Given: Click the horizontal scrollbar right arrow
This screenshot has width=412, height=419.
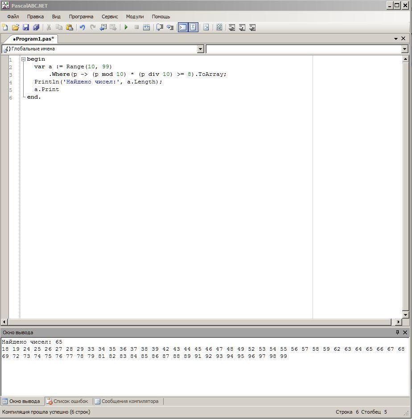Looking at the screenshot, I should [x=398, y=322].
